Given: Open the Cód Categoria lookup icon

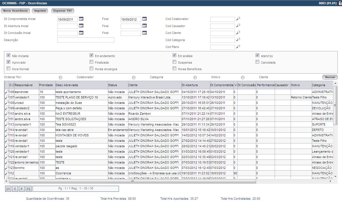Looking at the screenshot, I should [x=238, y=40].
